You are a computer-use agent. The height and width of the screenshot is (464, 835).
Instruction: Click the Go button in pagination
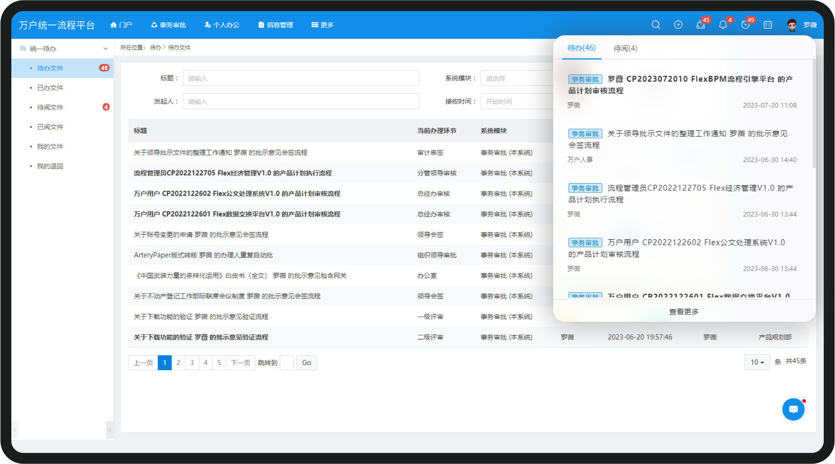307,363
